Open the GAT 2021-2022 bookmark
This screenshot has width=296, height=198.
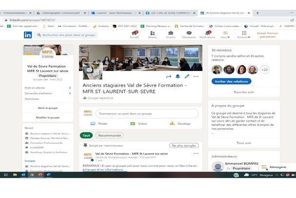pyautogui.click(x=124, y=26)
